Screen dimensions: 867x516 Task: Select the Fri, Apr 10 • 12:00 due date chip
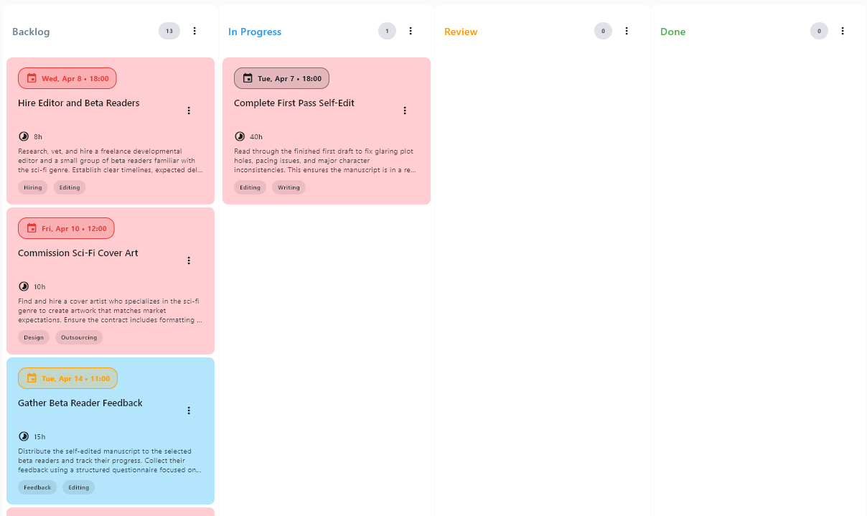point(66,228)
